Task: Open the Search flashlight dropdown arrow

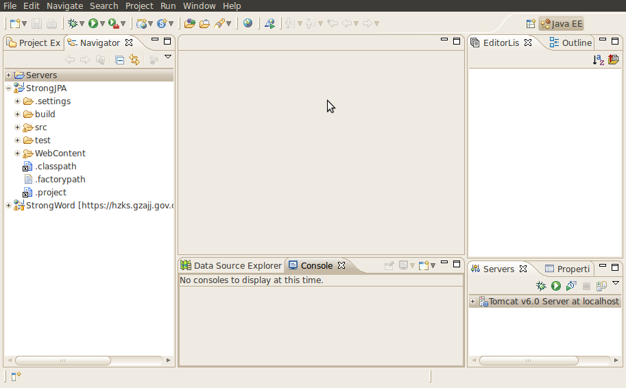Action: pyautogui.click(x=229, y=23)
